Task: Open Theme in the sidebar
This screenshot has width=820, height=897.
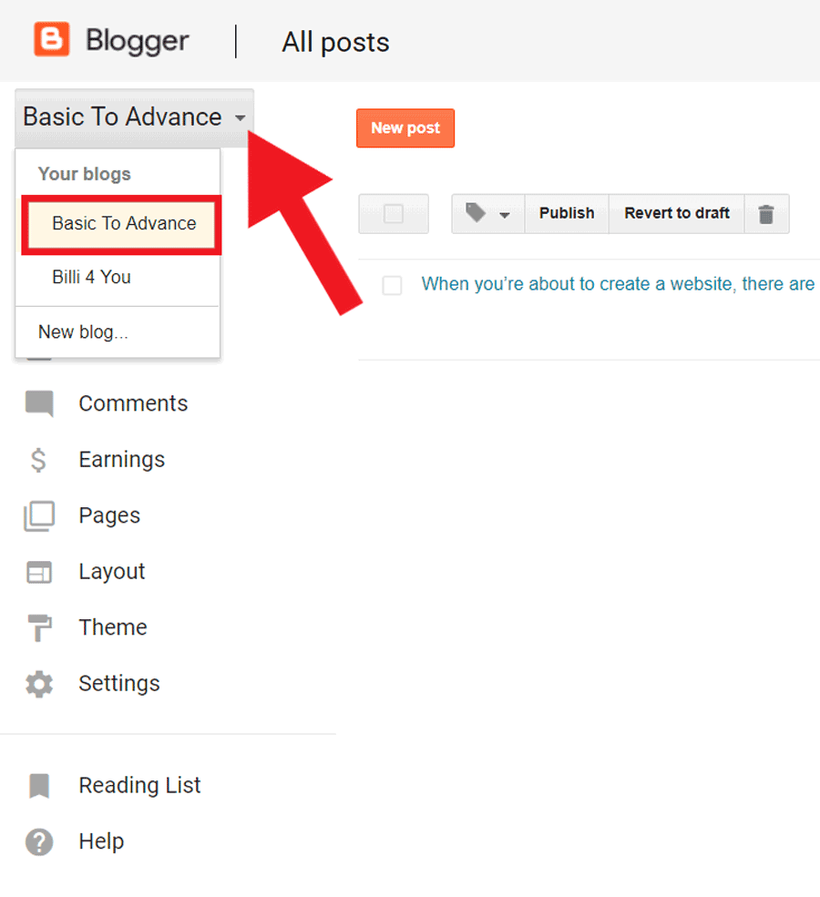Action: pos(113,627)
